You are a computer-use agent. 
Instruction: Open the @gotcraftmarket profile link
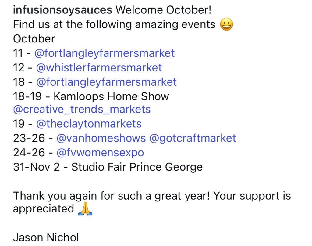(193, 138)
